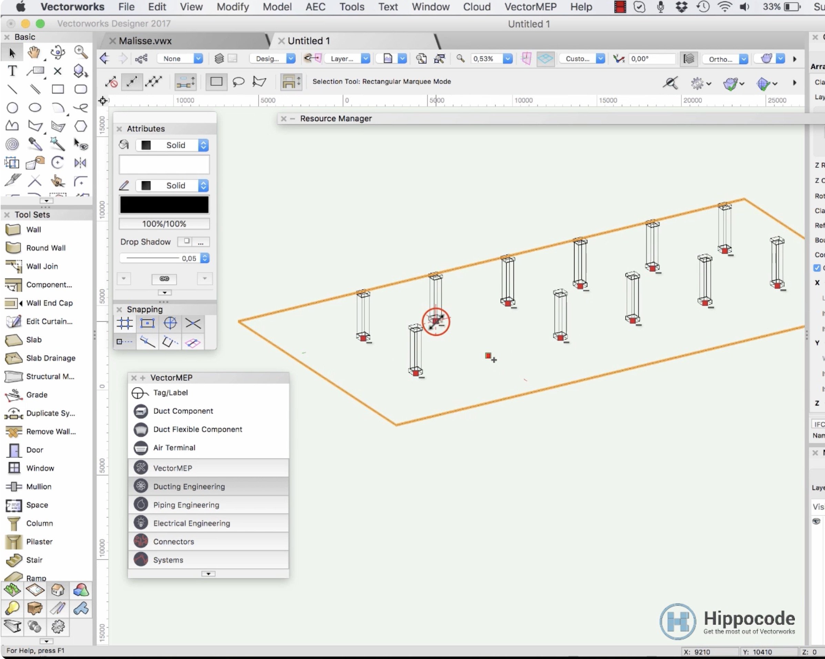Open the VectorMEP menu

tap(530, 7)
